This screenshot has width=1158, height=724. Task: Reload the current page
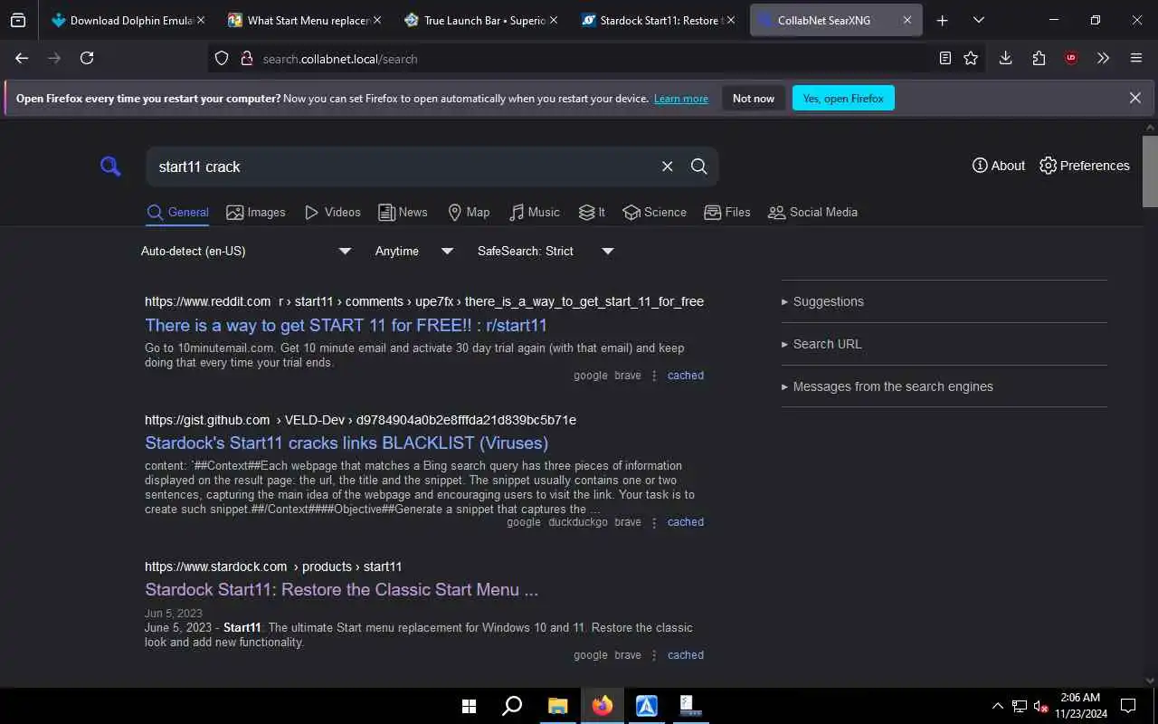(87, 58)
